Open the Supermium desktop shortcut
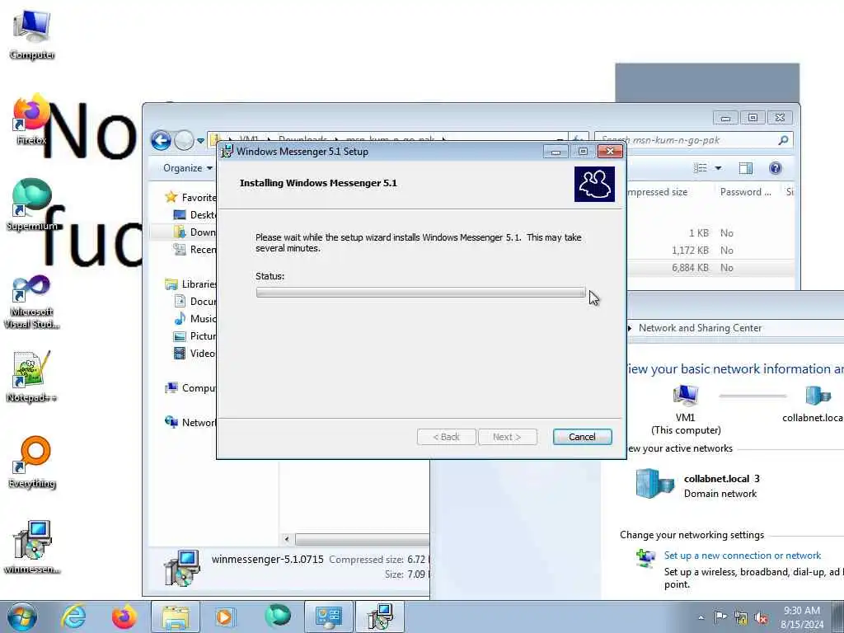 (x=32, y=204)
